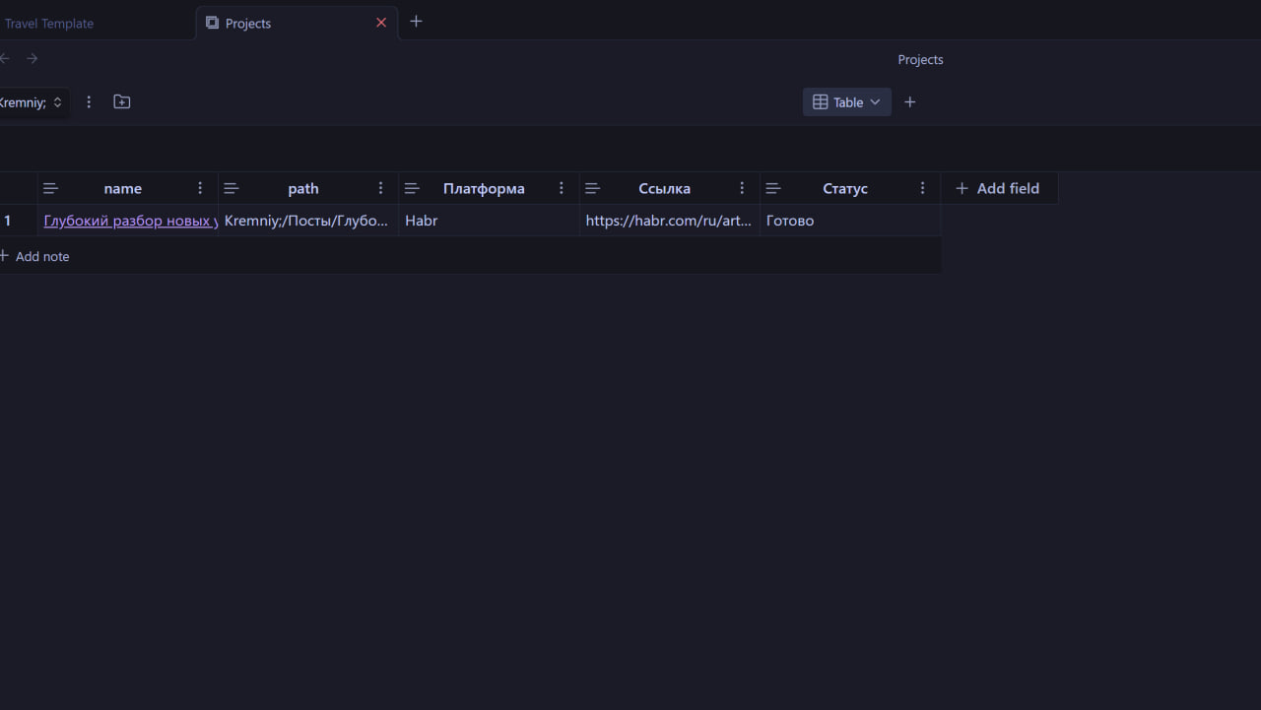Image resolution: width=1261 pixels, height=710 pixels.
Task: Open the Kremniy; project options menu
Action: pyautogui.click(x=89, y=102)
